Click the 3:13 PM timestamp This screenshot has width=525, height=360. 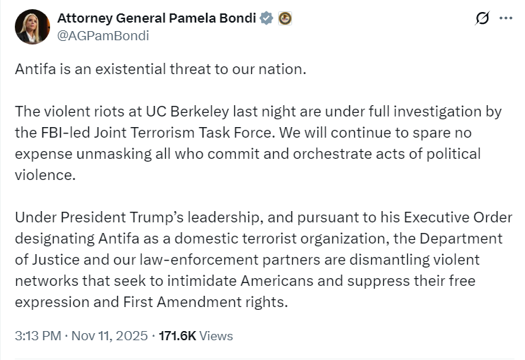tap(37, 336)
